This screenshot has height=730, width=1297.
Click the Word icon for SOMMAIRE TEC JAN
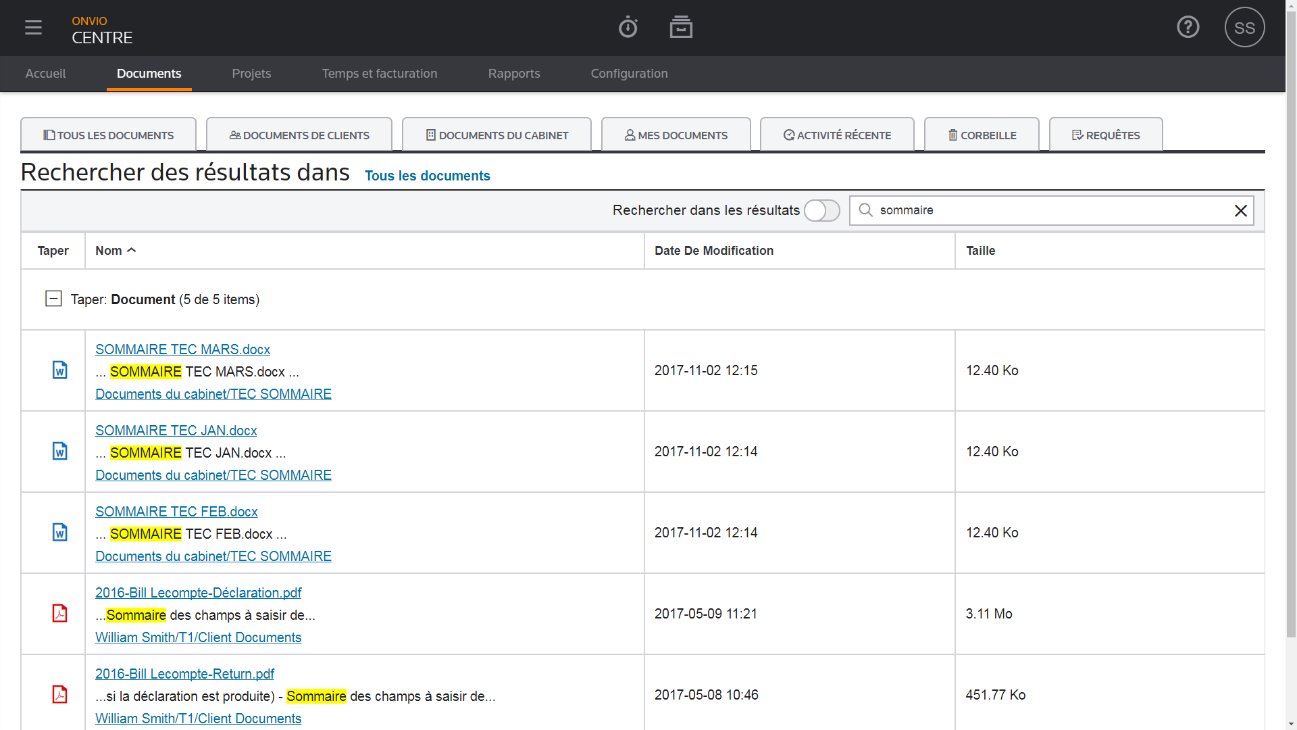60,452
